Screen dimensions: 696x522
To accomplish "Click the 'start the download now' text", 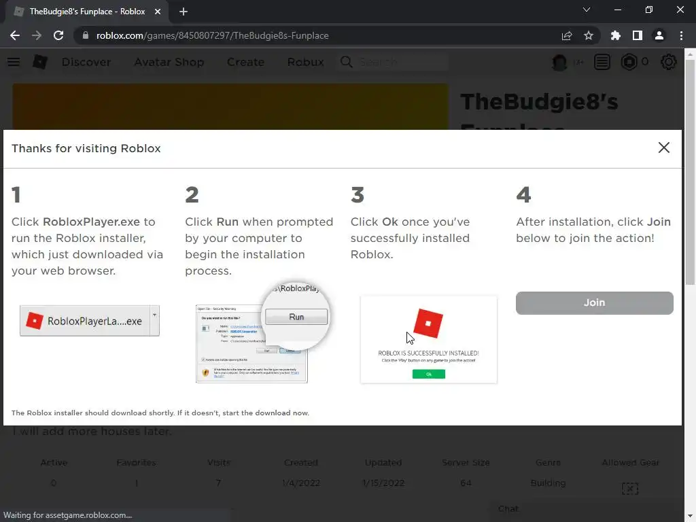I will pos(266,413).
